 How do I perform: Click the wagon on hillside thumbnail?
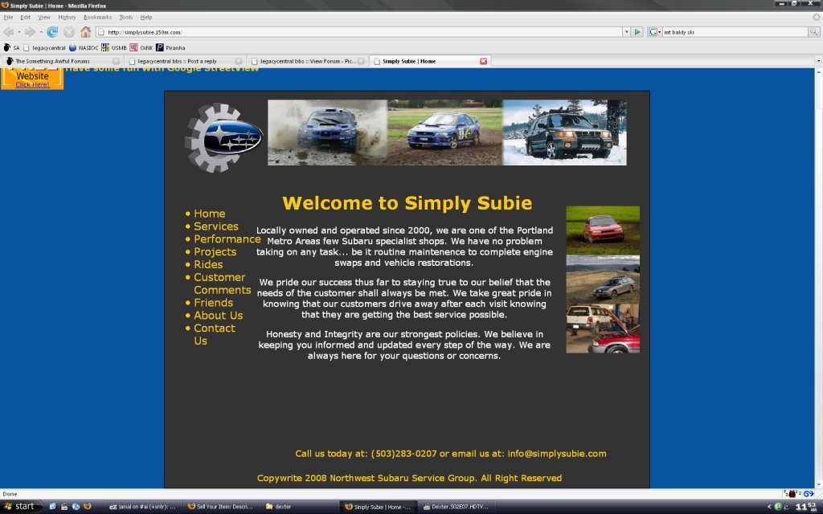pyautogui.click(x=603, y=279)
